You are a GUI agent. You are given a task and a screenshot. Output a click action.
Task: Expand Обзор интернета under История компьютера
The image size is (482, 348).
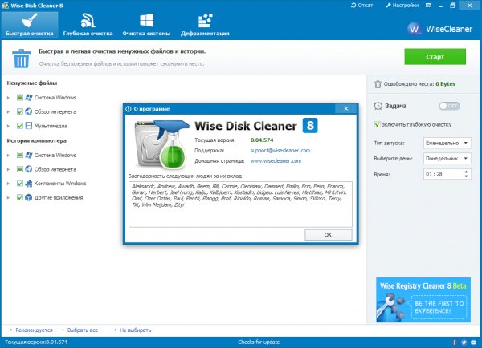(x=8, y=169)
